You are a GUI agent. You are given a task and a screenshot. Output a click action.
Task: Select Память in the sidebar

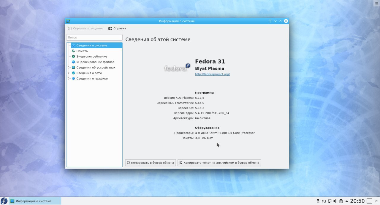click(82, 51)
